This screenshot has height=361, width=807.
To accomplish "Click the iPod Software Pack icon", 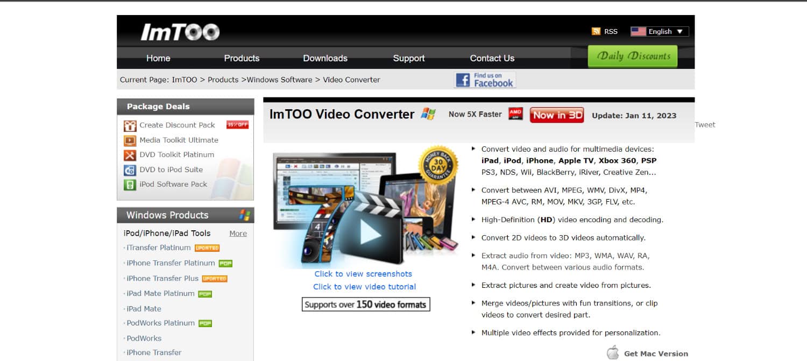I will click(130, 185).
